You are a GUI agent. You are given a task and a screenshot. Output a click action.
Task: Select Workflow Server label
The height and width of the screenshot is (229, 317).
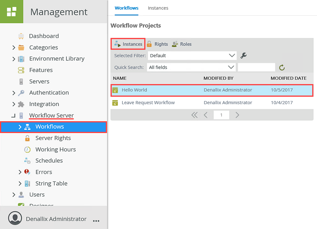[x=52, y=115]
